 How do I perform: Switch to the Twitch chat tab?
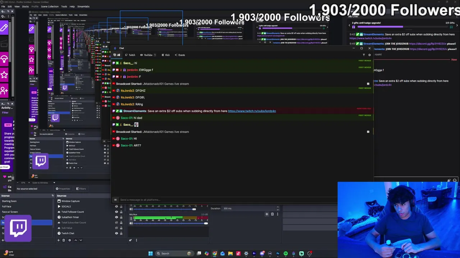click(130, 55)
